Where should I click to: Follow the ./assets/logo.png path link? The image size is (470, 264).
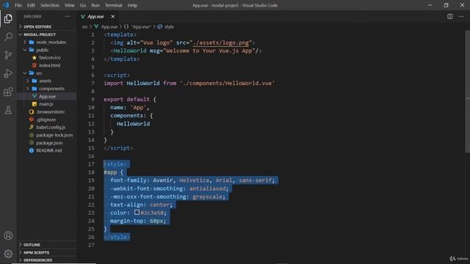pos(221,43)
